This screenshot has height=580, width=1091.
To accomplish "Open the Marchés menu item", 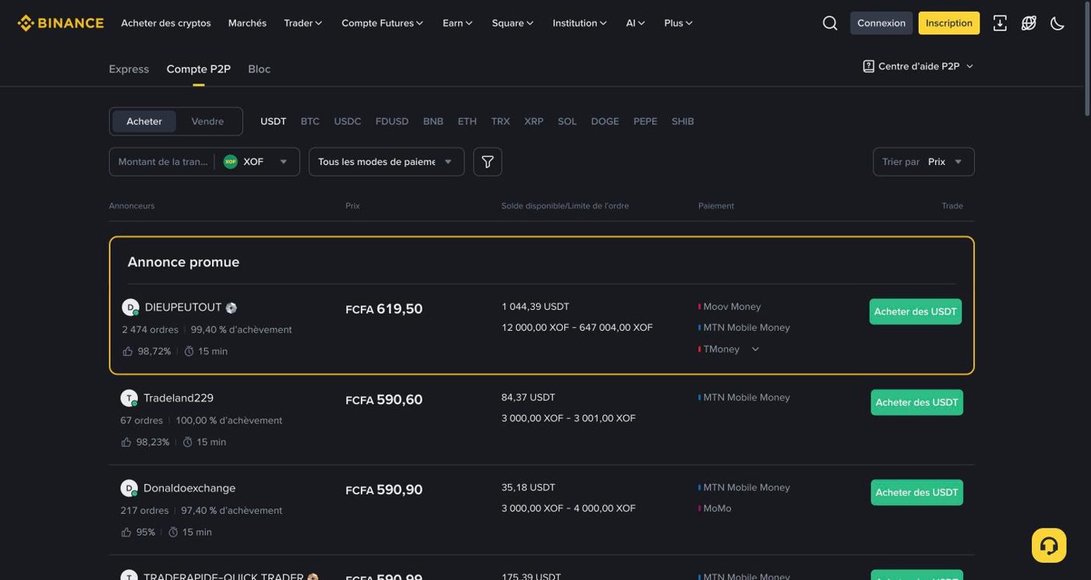I will 247,23.
